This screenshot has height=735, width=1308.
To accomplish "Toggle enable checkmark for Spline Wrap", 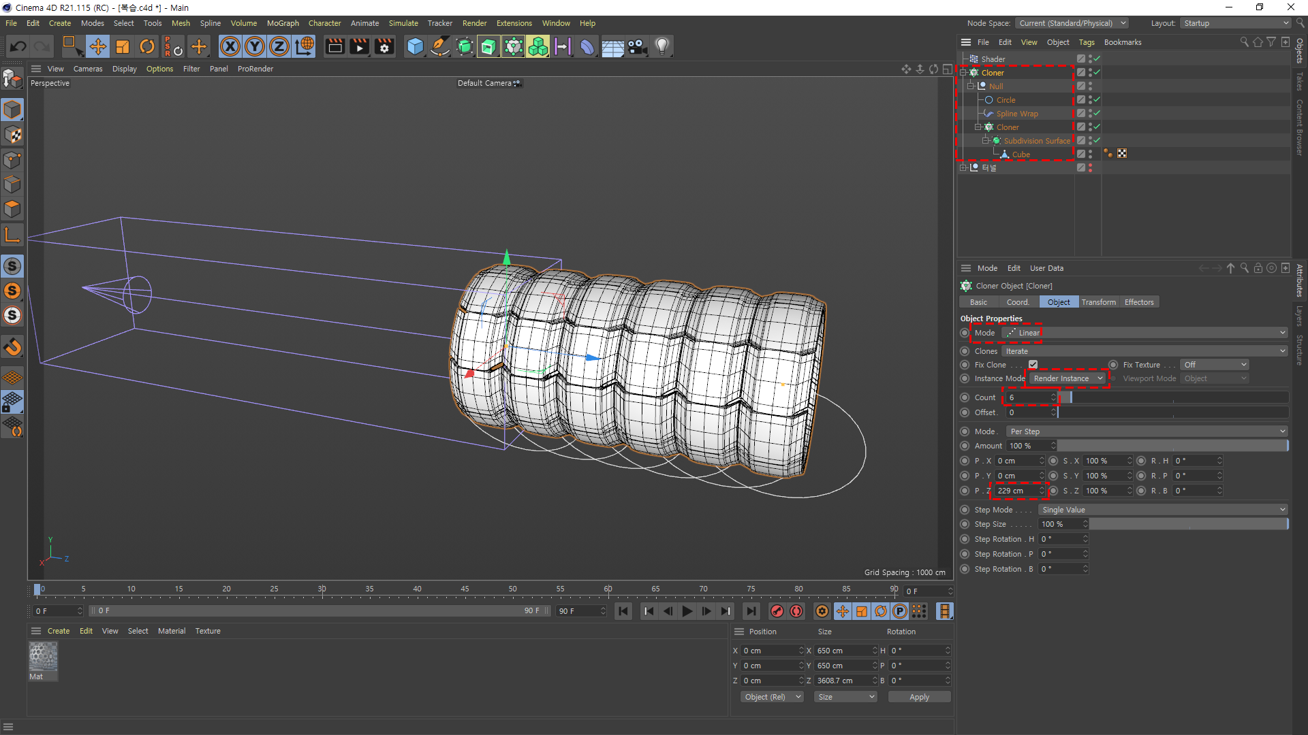I will 1097,113.
